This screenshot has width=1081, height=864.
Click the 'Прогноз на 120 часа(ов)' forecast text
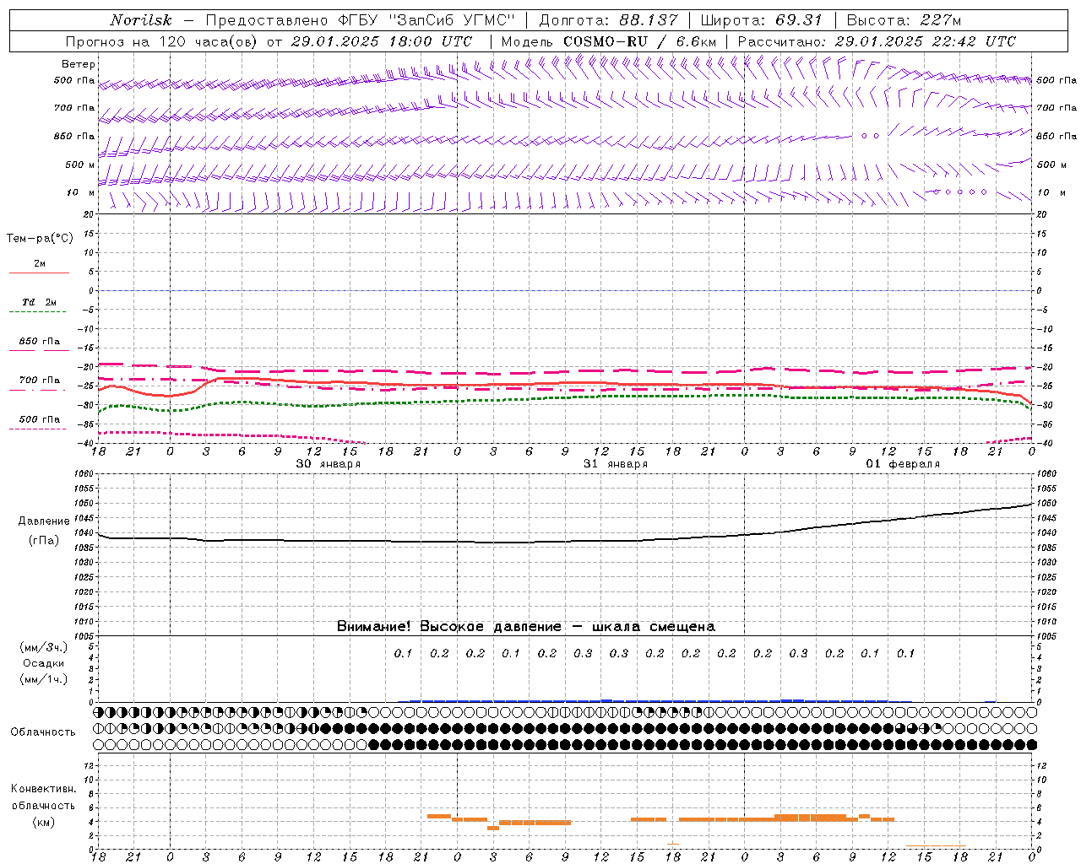point(163,41)
